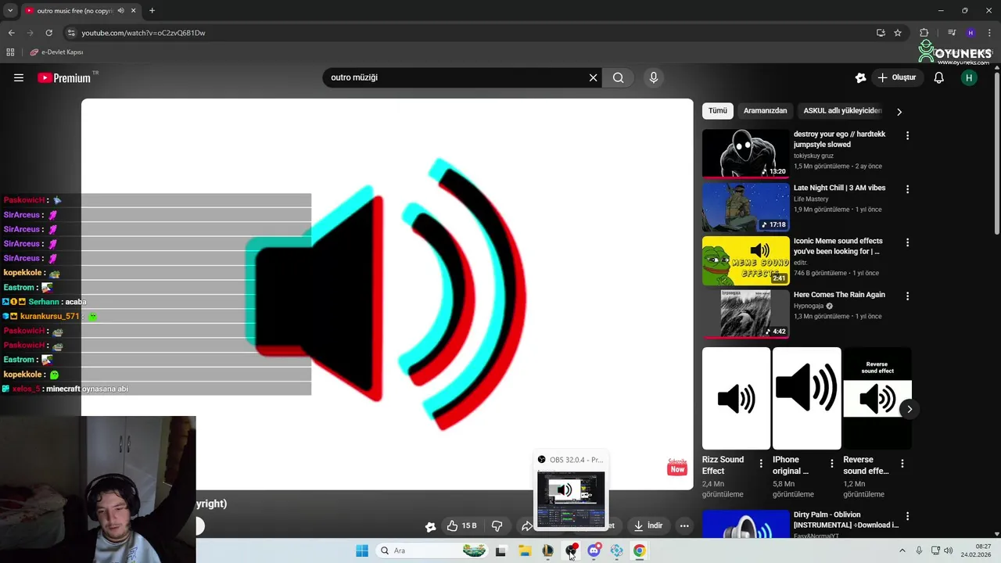
Task: Open options for 'Here Comes The Rain Again'
Action: pos(907,296)
